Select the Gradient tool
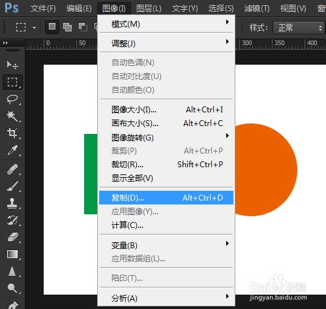326x309 pixels. pyautogui.click(x=12, y=254)
